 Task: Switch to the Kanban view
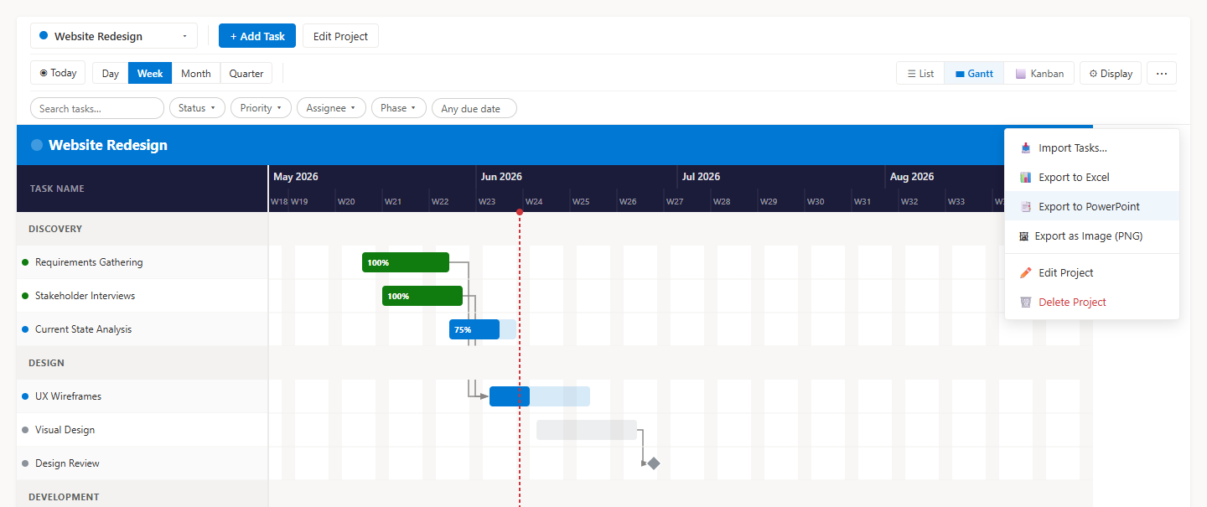1039,74
